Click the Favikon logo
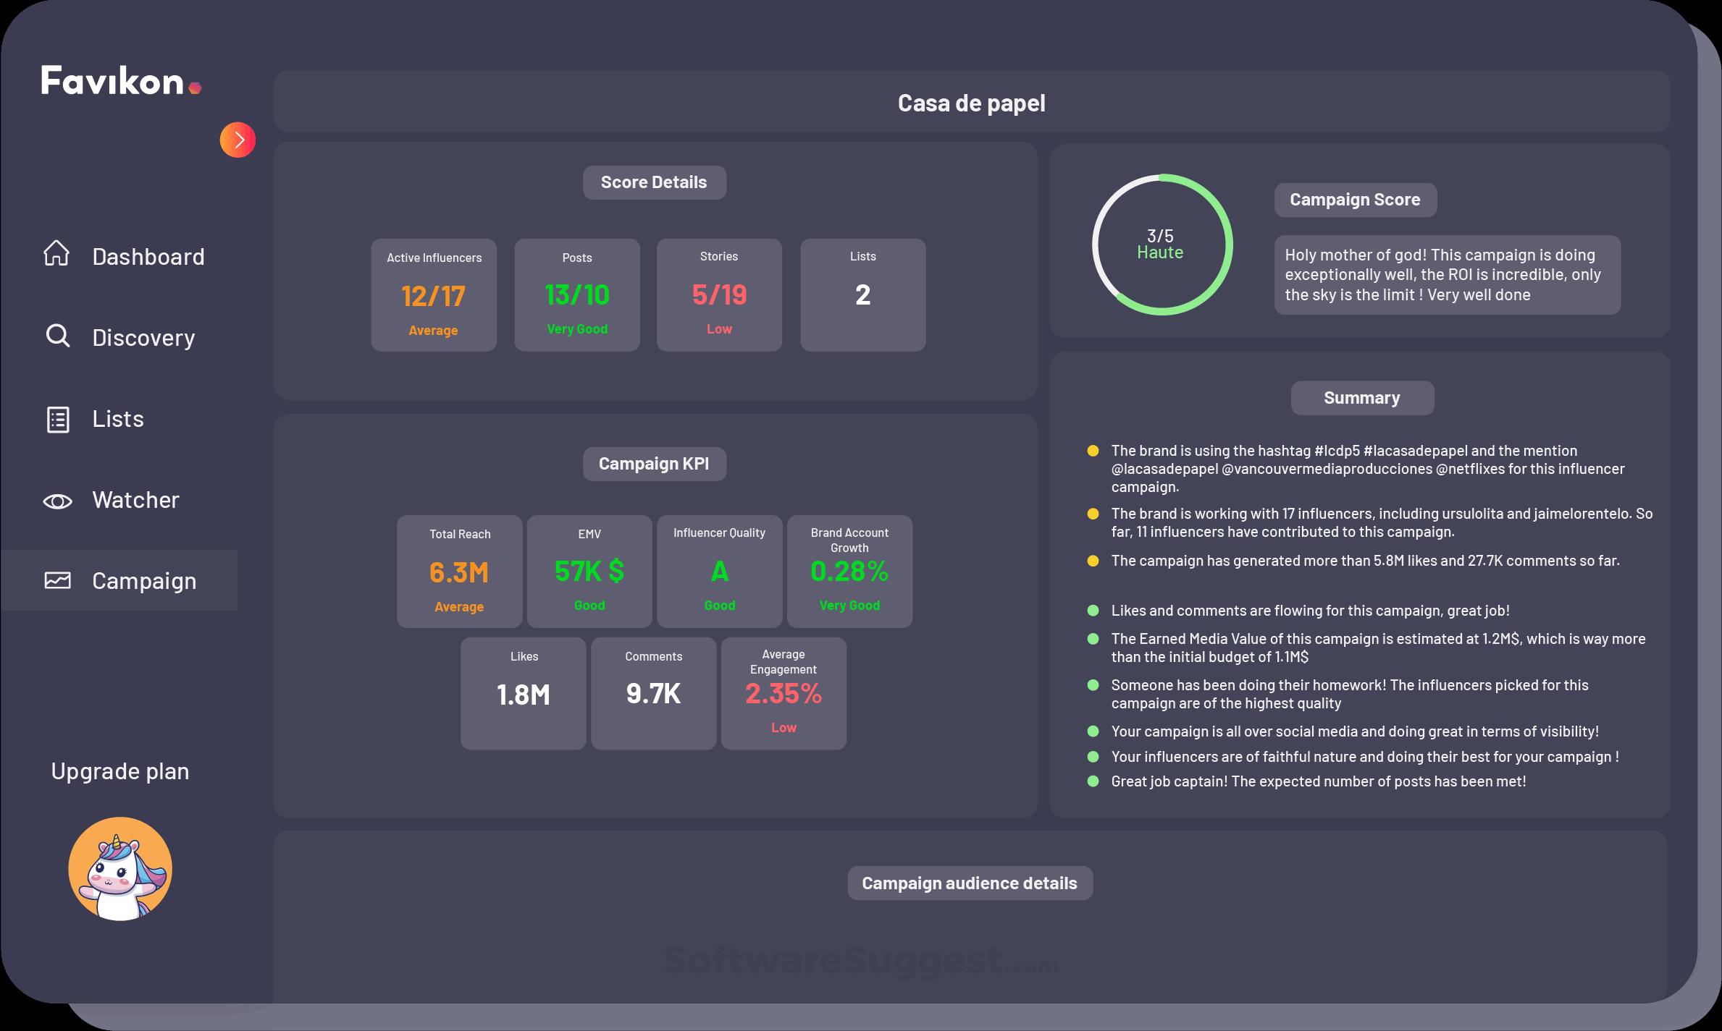 [x=113, y=81]
